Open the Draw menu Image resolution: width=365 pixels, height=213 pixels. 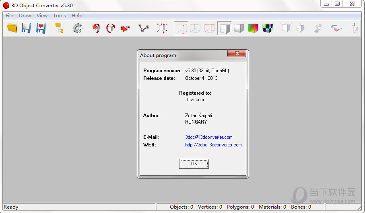pos(25,16)
